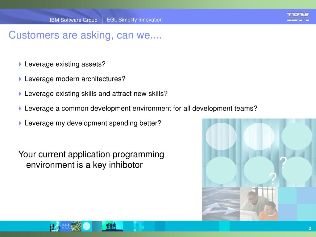Click the slide page number 2
This screenshot has height=237, width=316.
310,228
